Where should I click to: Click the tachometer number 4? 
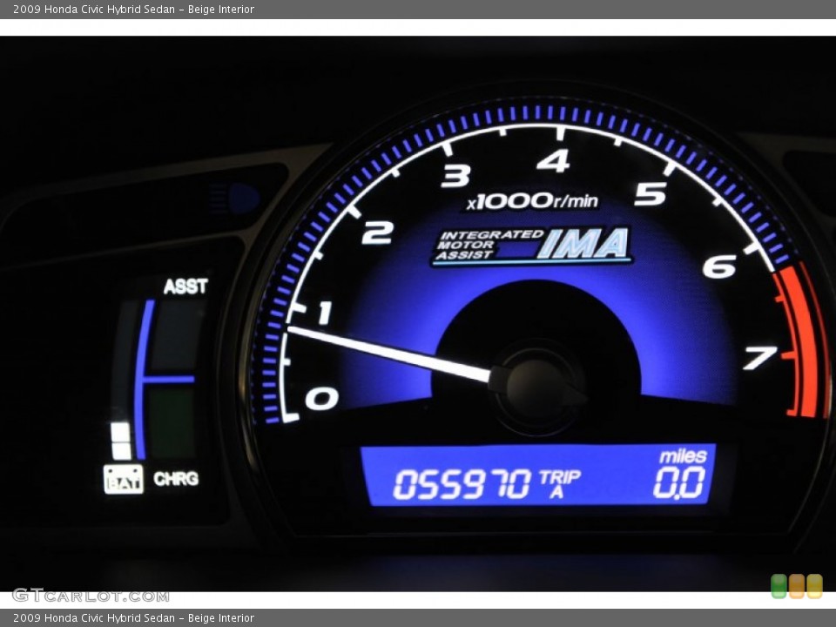[554, 160]
